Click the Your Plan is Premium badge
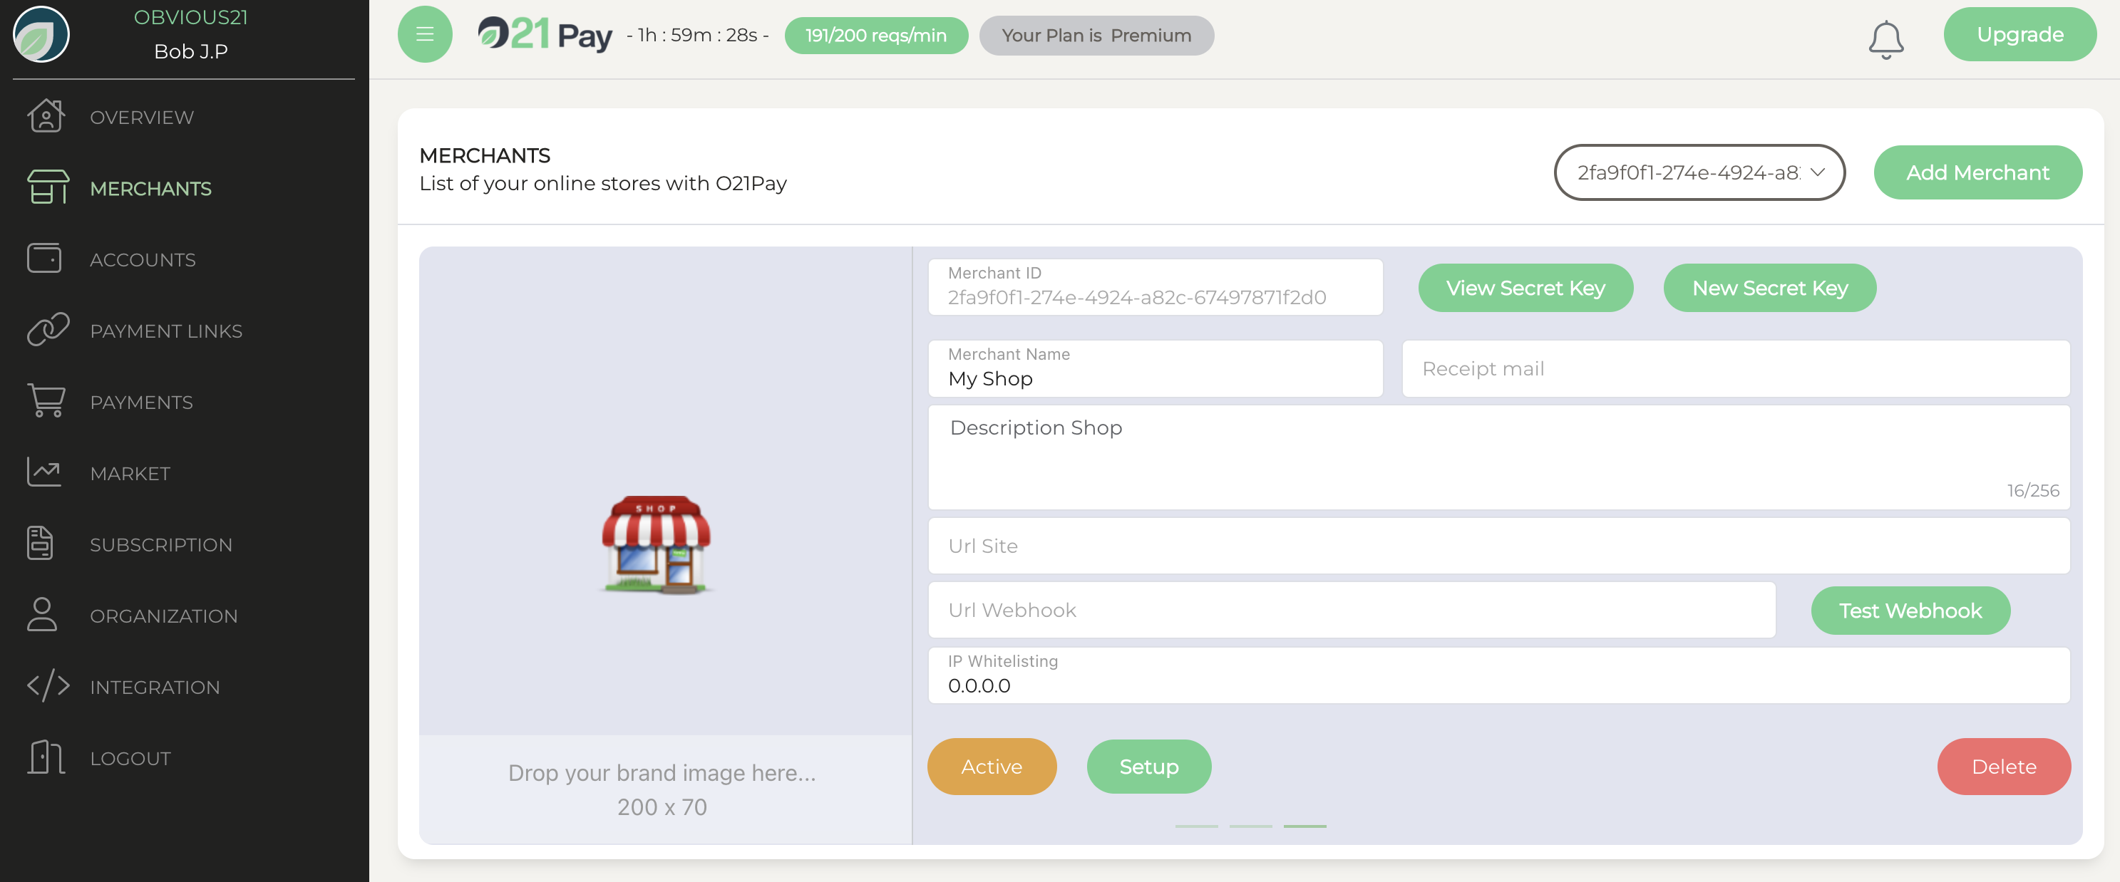 click(x=1096, y=36)
